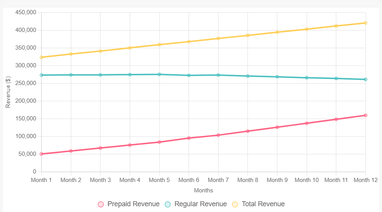Toggle Prepaid Revenue legend label
This screenshot has height=212, width=382.
(x=133, y=204)
